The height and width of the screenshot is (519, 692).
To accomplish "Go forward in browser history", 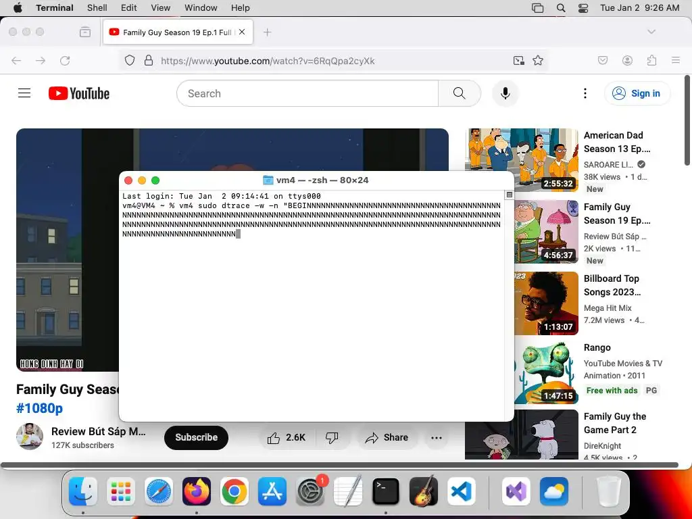I will click(x=41, y=60).
